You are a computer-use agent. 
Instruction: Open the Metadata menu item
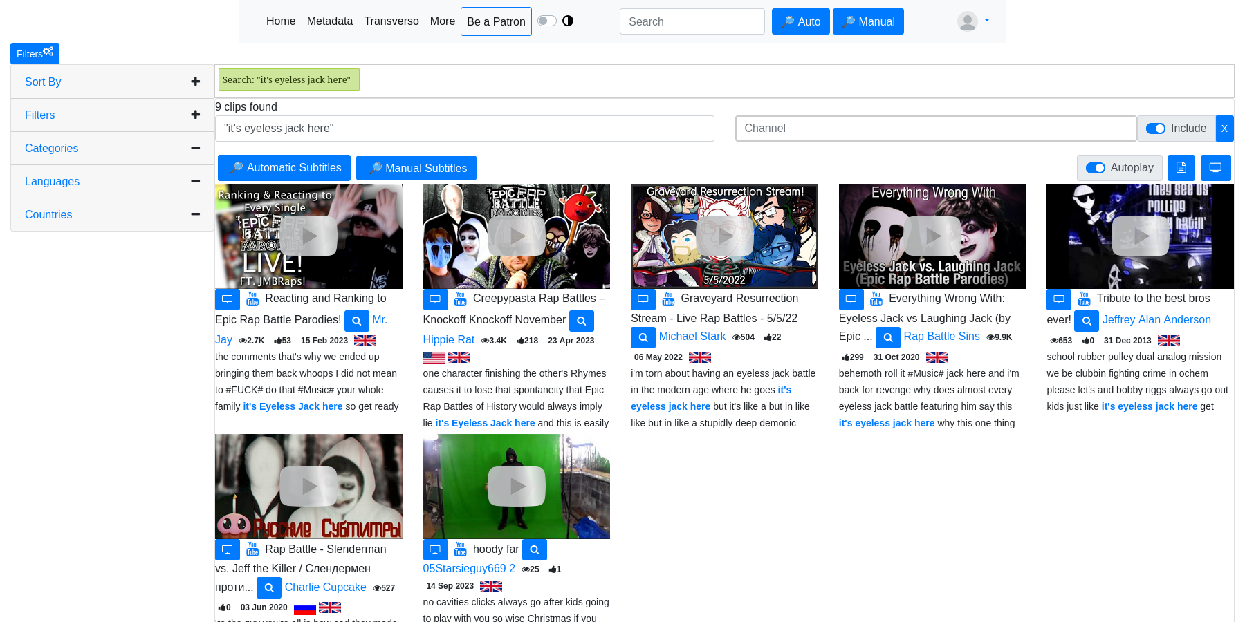pyautogui.click(x=329, y=21)
